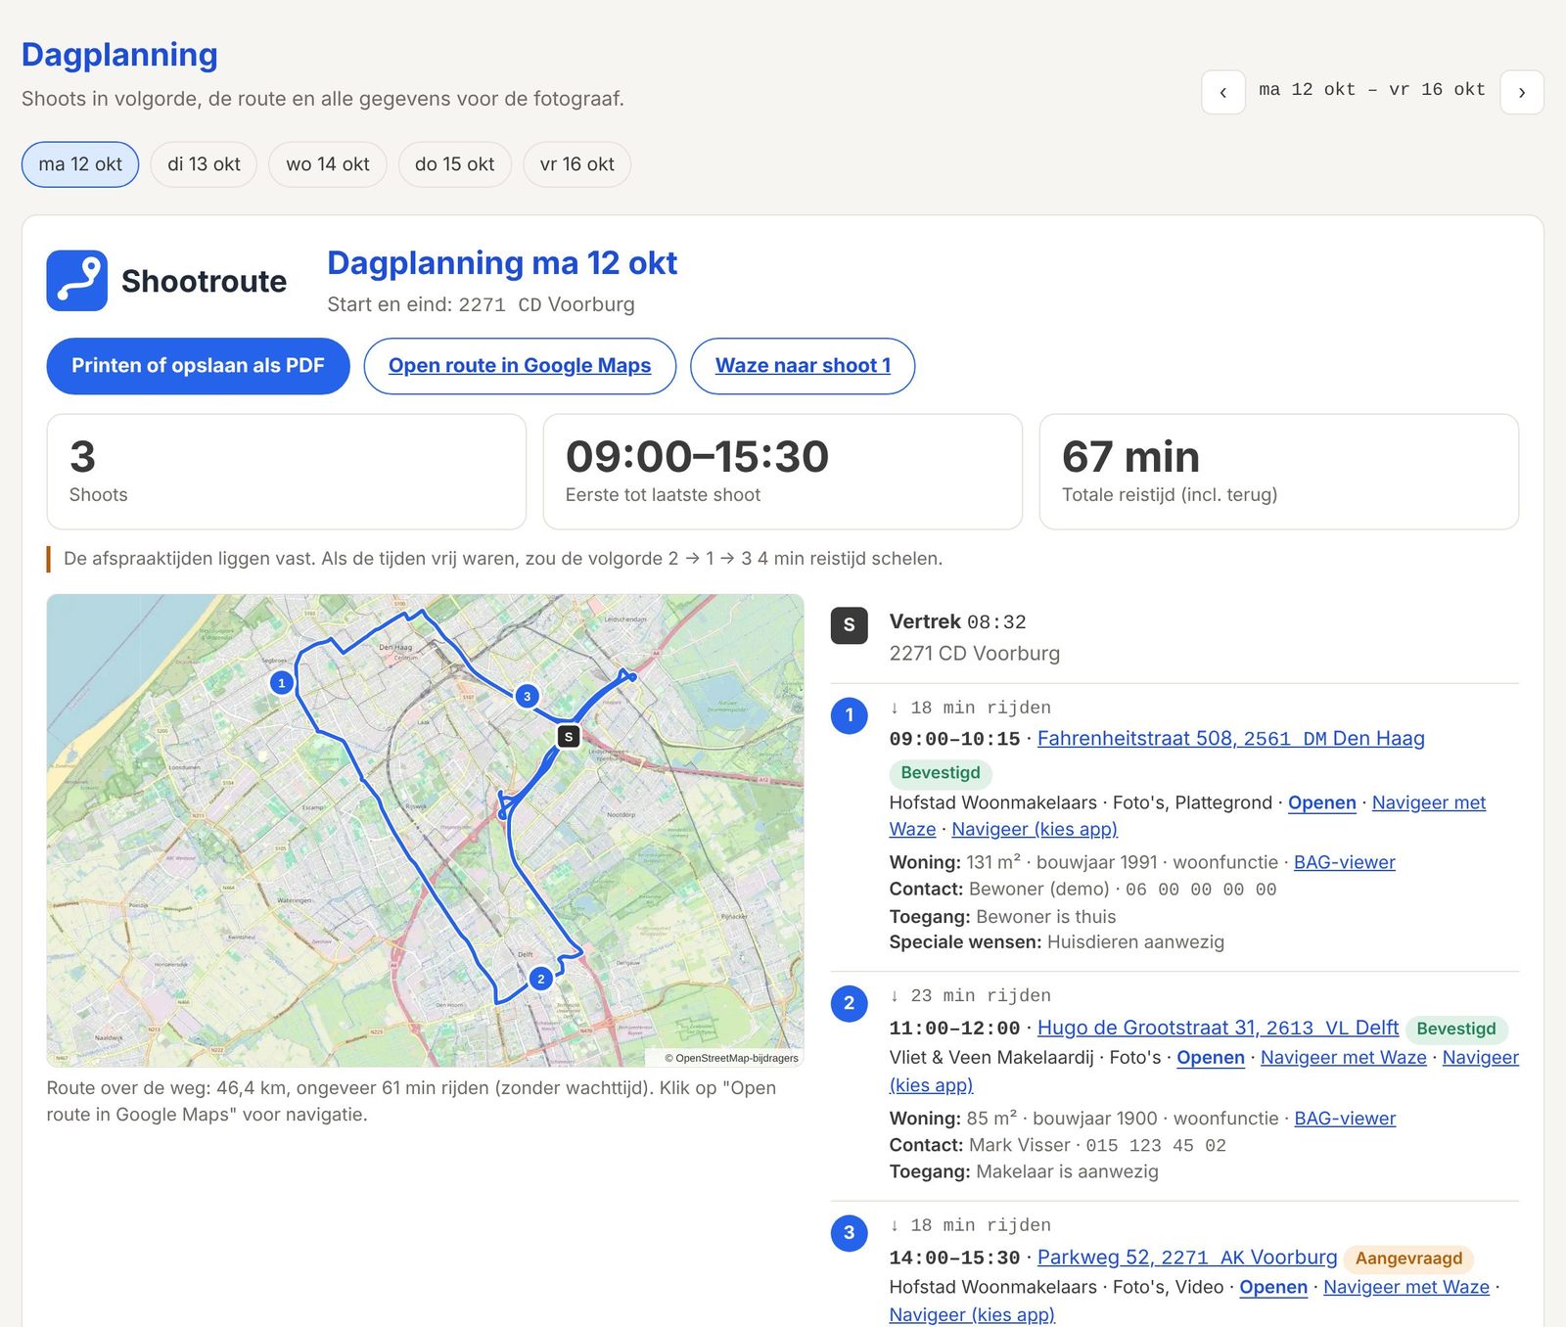Click the 3 Shoots stat card
1566x1327 pixels.
(287, 472)
